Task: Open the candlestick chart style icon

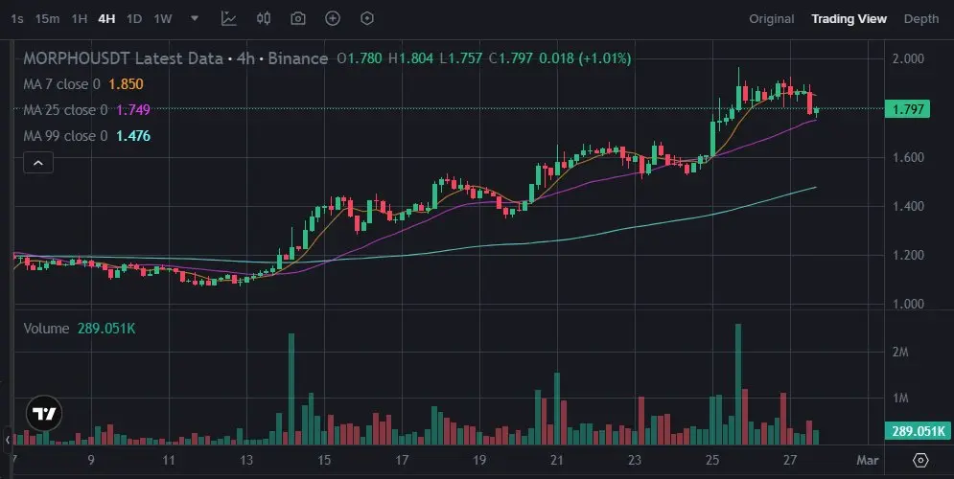Action: coord(264,18)
